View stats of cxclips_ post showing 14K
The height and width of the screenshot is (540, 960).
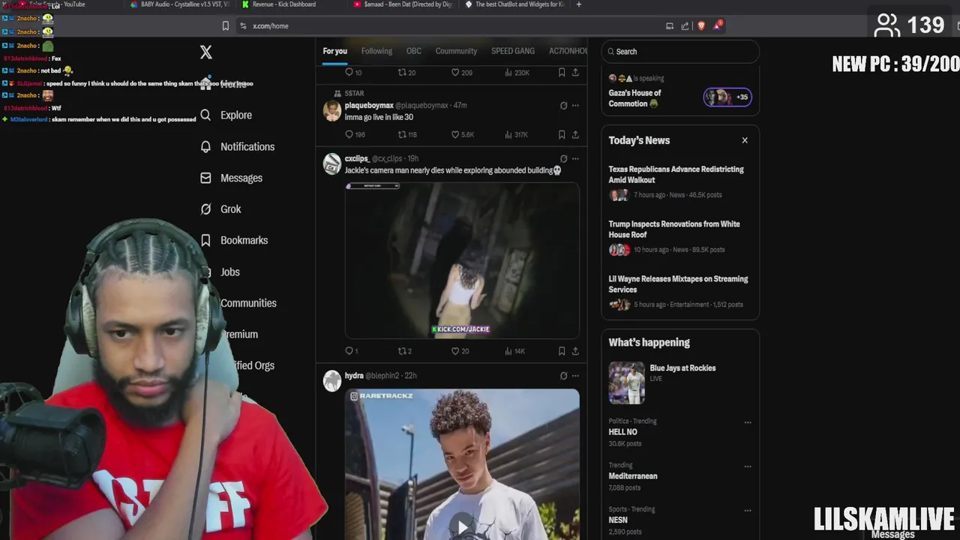click(515, 351)
